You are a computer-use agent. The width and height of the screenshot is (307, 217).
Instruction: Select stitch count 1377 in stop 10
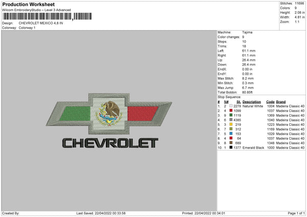(237, 148)
